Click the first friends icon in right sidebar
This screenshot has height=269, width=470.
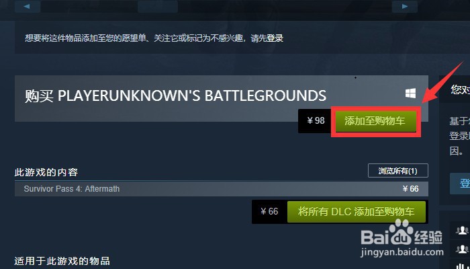pyautogui.click(x=462, y=231)
